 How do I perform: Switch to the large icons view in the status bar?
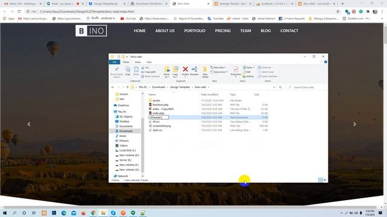[325, 180]
